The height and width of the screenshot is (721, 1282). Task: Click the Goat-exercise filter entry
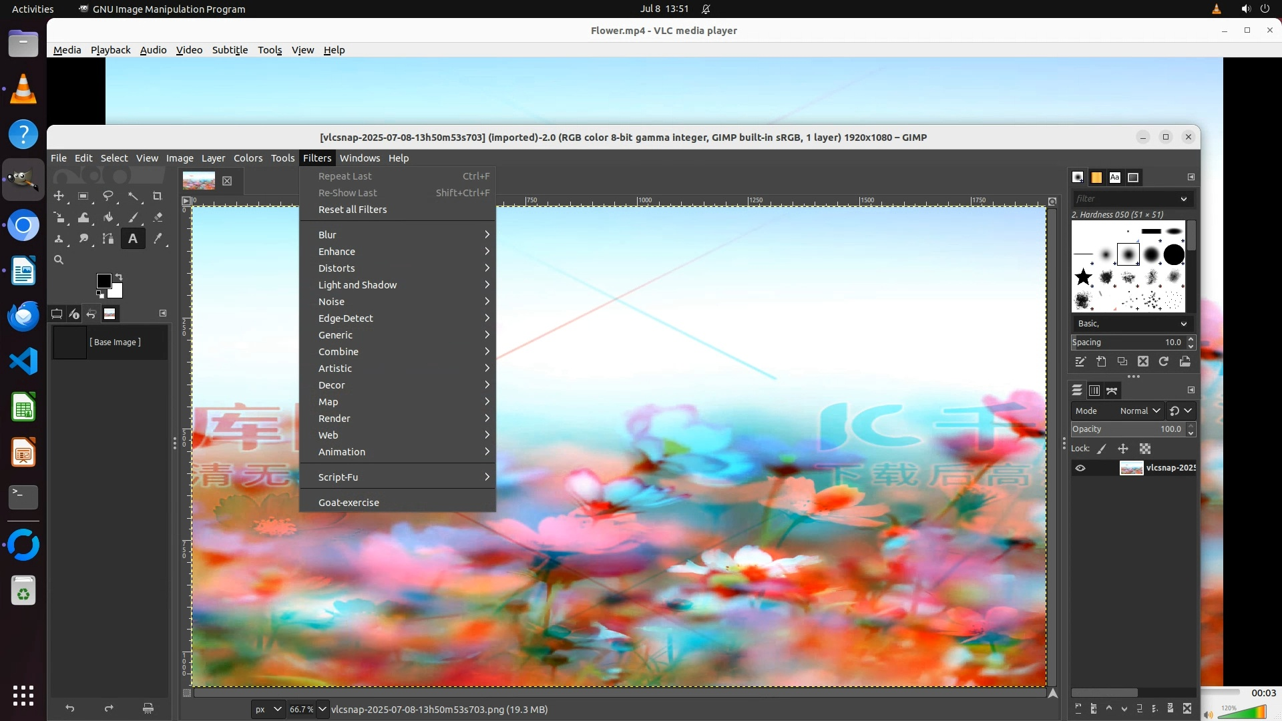point(349,503)
